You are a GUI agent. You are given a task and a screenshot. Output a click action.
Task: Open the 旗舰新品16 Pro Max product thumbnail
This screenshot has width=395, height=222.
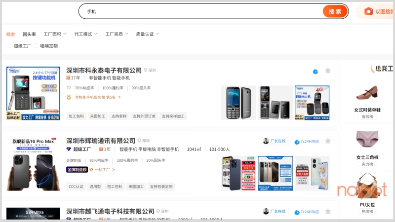[x=33, y=164]
